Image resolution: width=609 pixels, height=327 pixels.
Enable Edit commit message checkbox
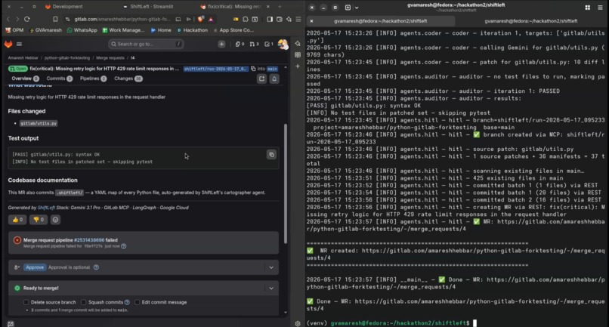[137, 302]
